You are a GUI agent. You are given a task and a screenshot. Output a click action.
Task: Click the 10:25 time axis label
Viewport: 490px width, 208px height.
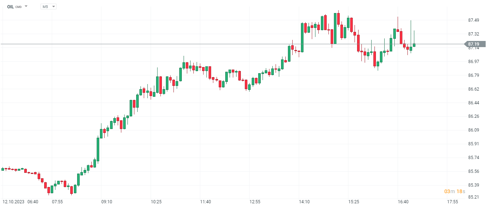[x=156, y=202]
